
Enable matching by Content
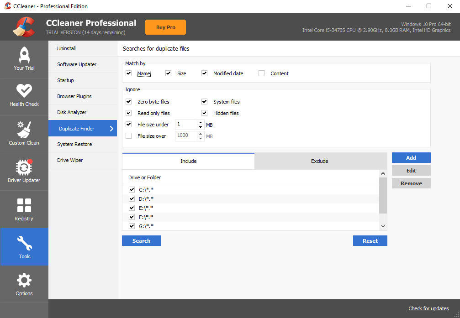coord(261,73)
